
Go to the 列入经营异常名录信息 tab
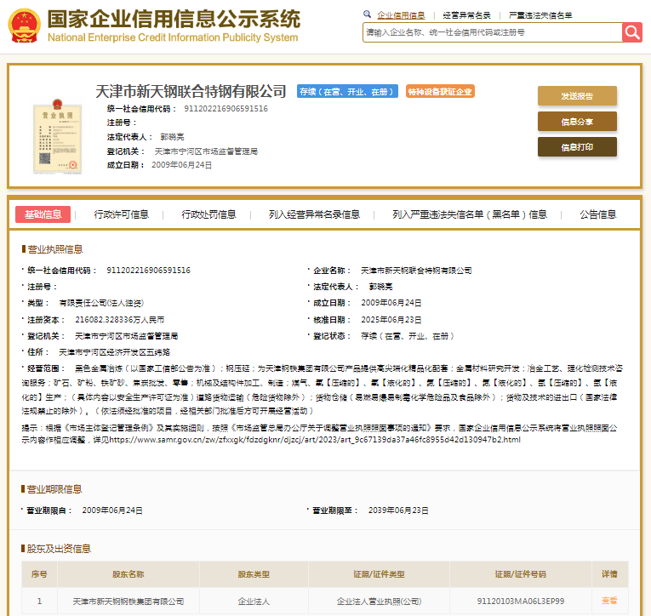tap(314, 214)
